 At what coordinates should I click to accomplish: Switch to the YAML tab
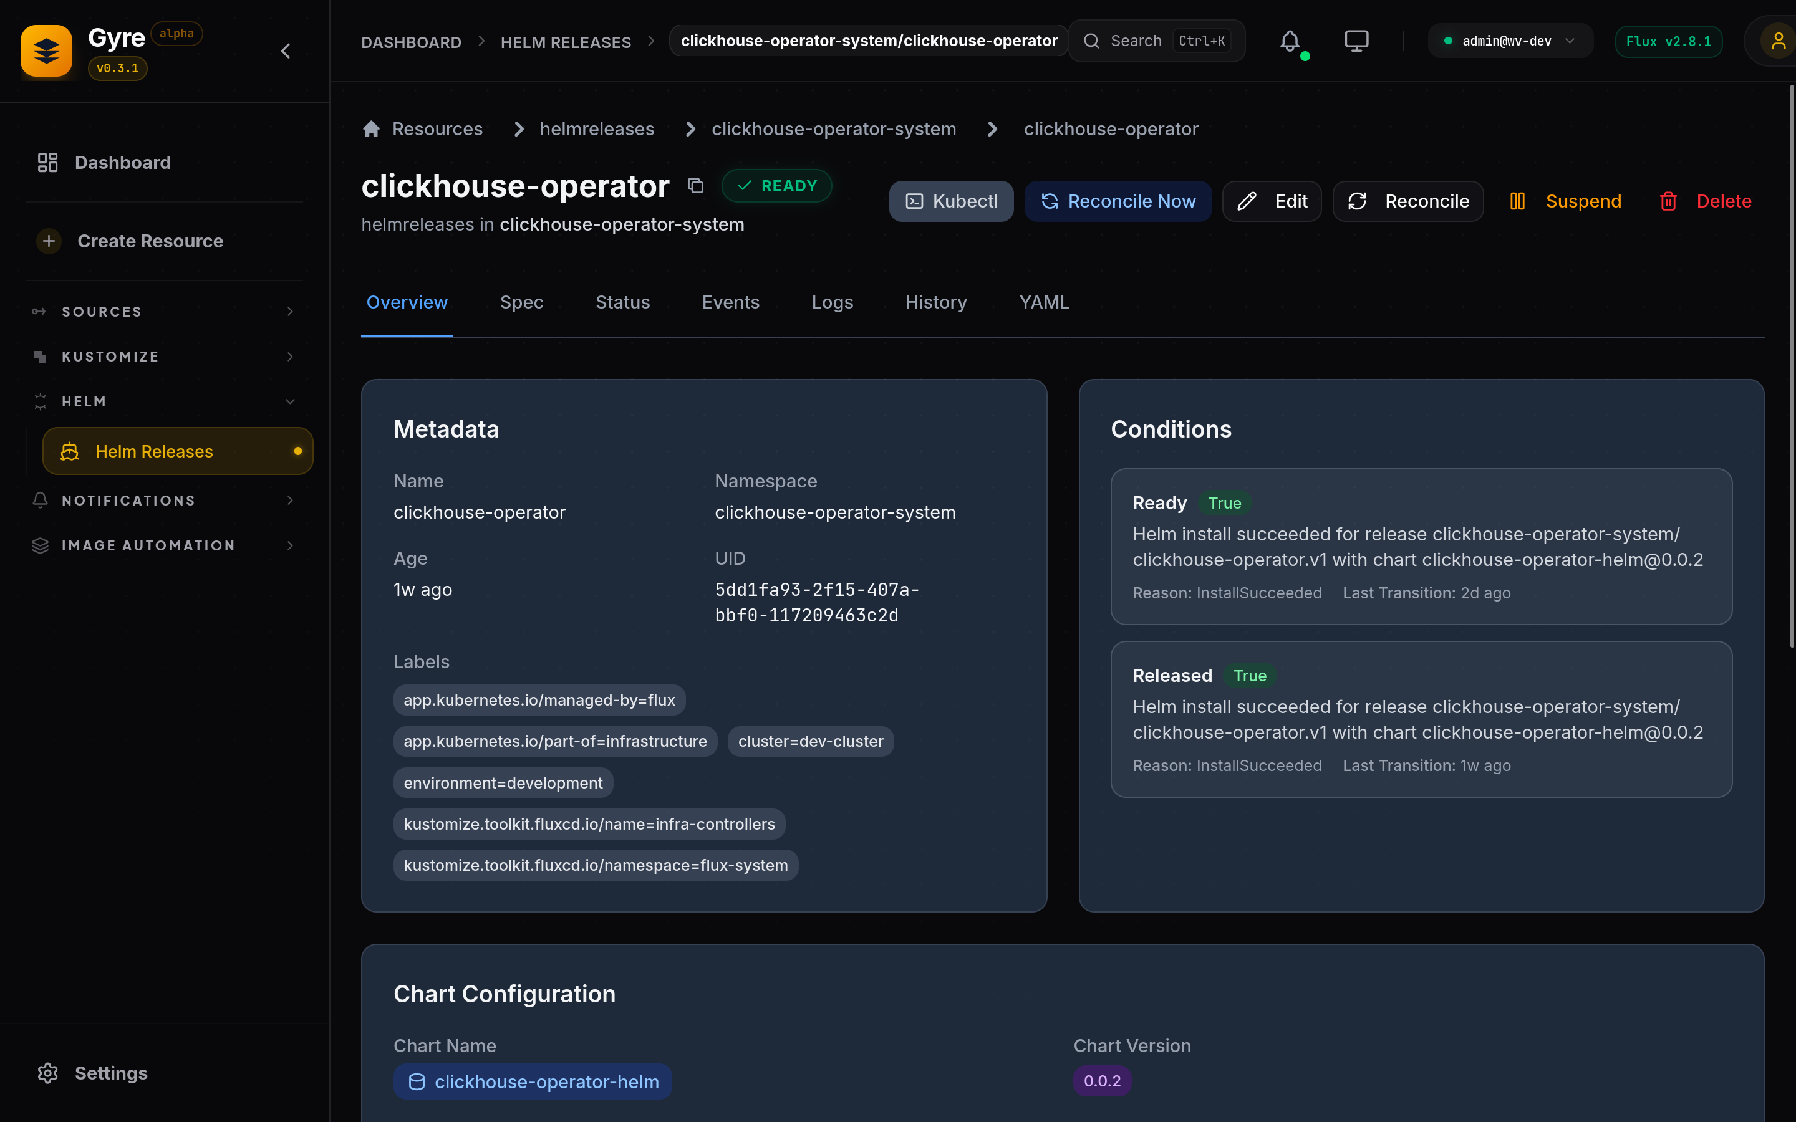1043,302
